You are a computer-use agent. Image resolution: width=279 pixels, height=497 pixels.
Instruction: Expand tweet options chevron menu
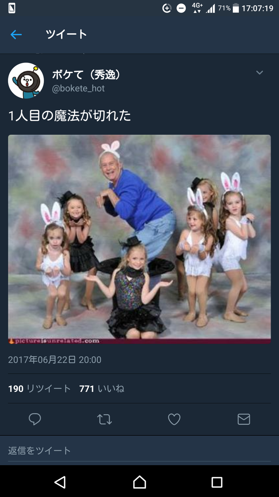260,73
